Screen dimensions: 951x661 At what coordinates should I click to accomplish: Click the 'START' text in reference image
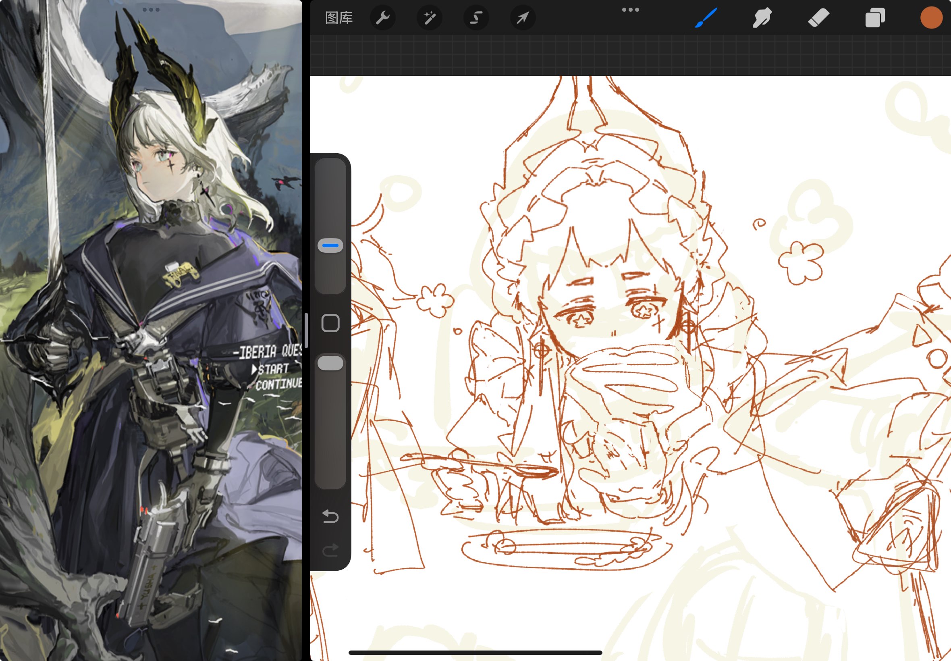click(x=273, y=369)
